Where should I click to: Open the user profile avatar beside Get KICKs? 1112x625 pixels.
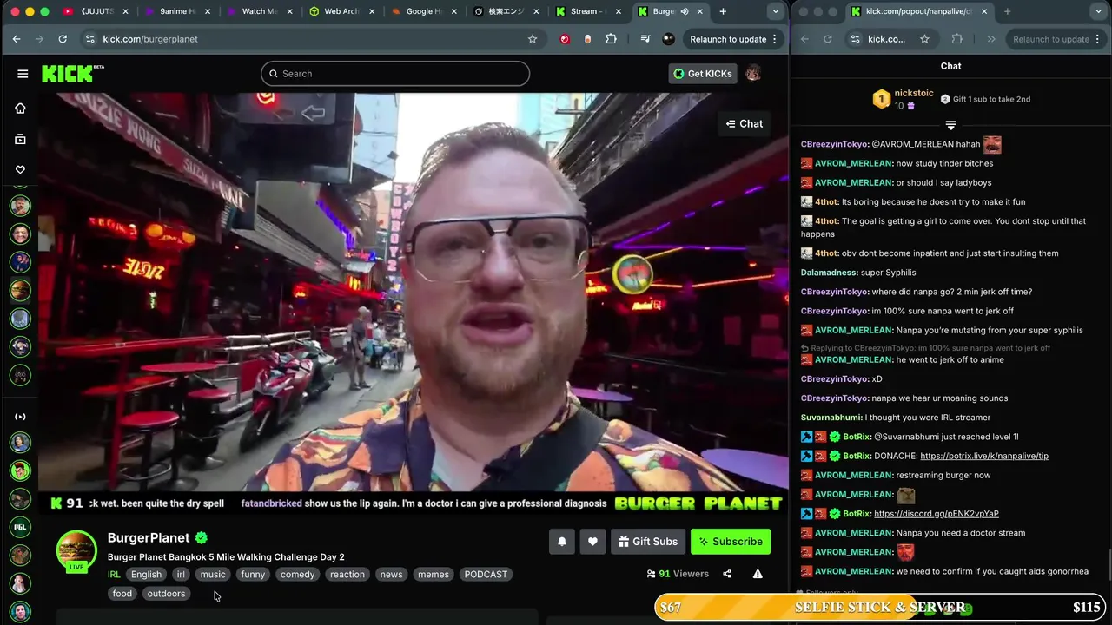pyautogui.click(x=753, y=74)
